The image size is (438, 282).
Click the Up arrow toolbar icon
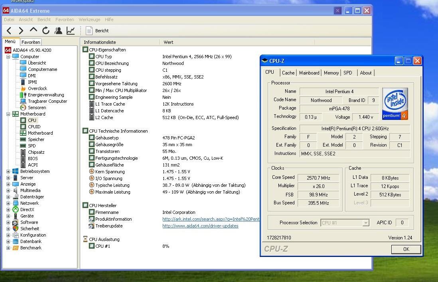(33, 31)
